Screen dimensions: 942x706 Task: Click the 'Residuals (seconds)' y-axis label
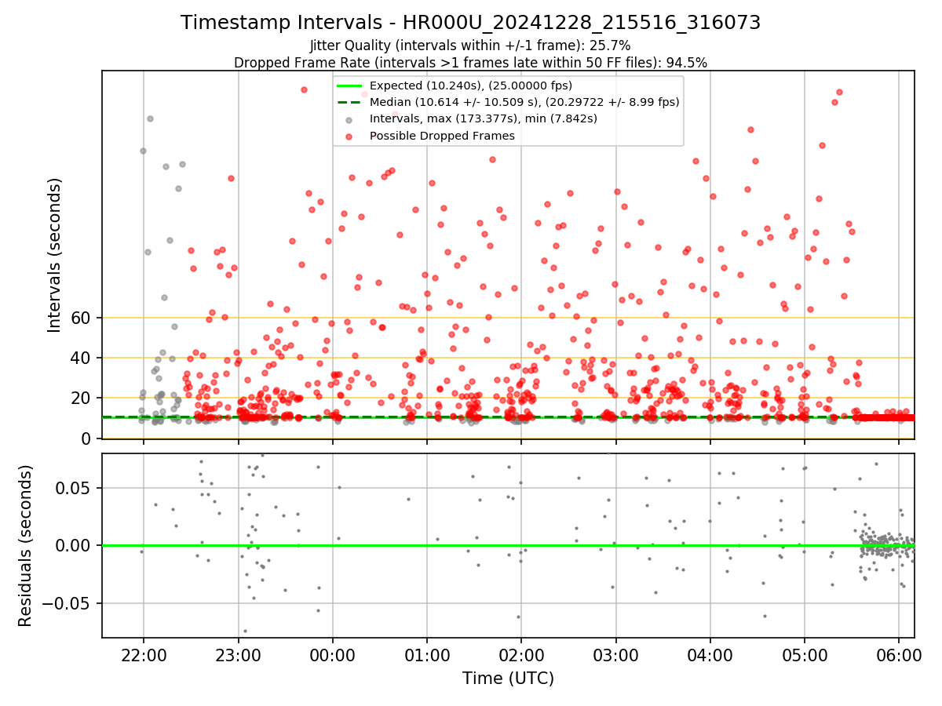coord(25,546)
